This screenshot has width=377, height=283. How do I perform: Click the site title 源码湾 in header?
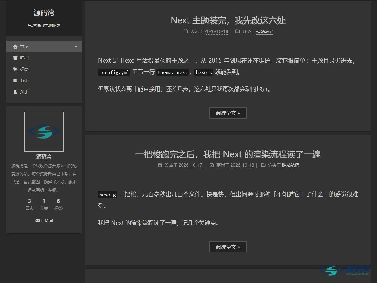point(44,13)
